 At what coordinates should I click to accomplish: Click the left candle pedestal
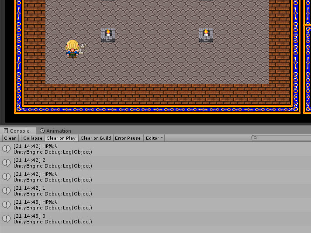[108, 35]
